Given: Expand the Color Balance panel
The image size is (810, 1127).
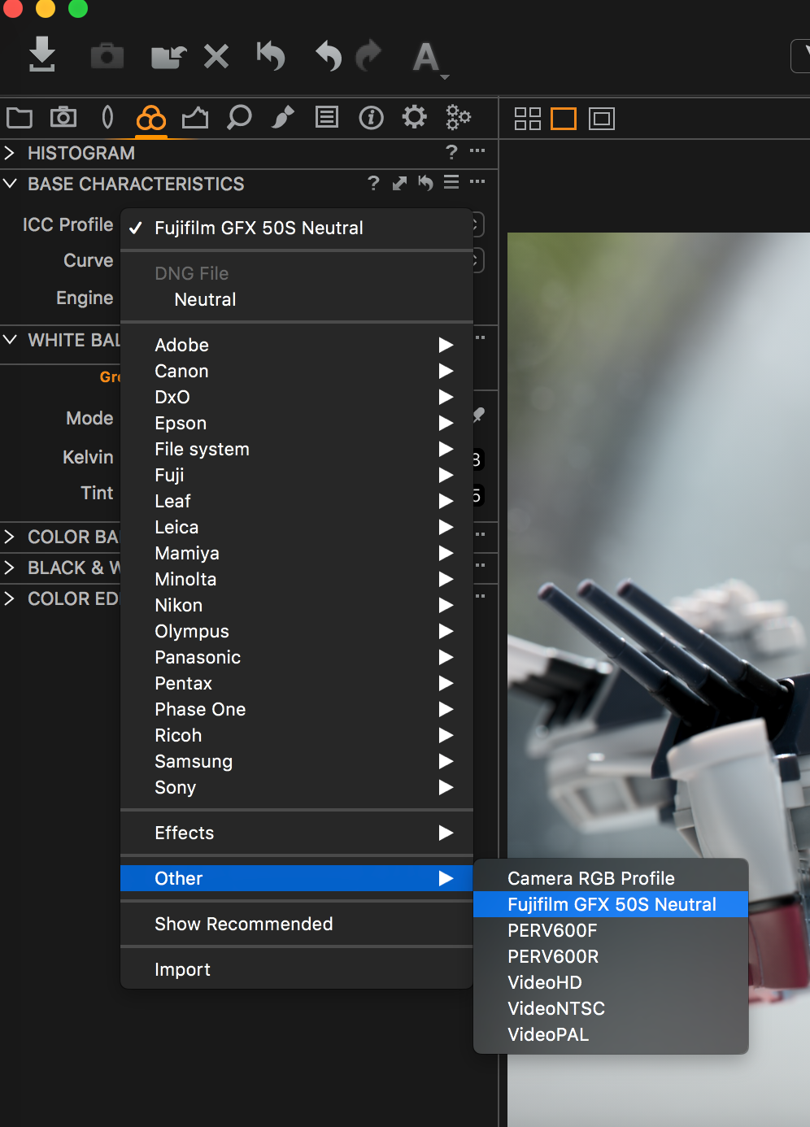Looking at the screenshot, I should coord(10,537).
